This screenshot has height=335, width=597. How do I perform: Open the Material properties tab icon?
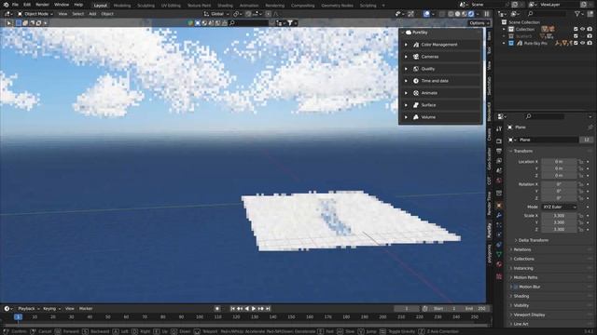point(499,264)
